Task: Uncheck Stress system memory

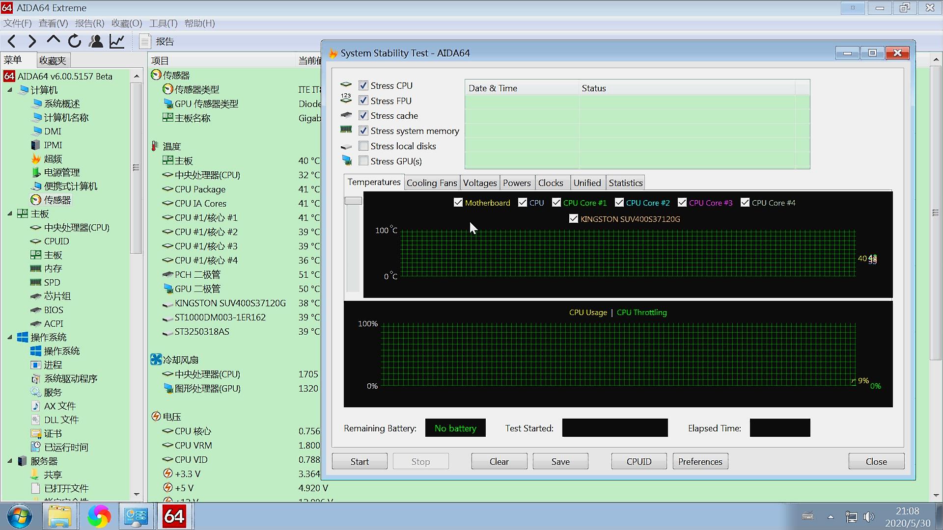Action: point(363,131)
